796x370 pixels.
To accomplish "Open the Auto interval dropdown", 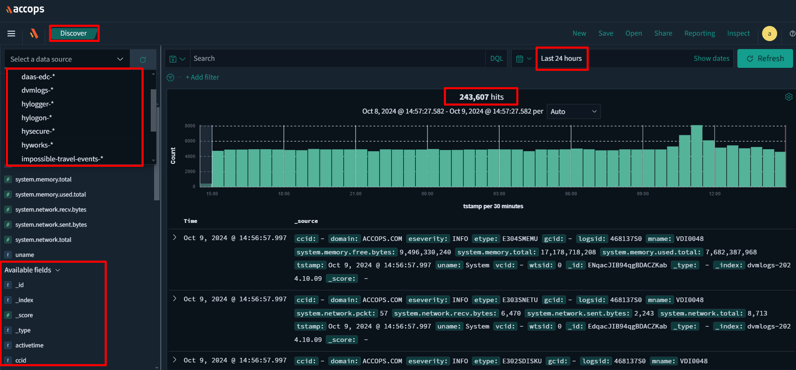I will pyautogui.click(x=573, y=111).
